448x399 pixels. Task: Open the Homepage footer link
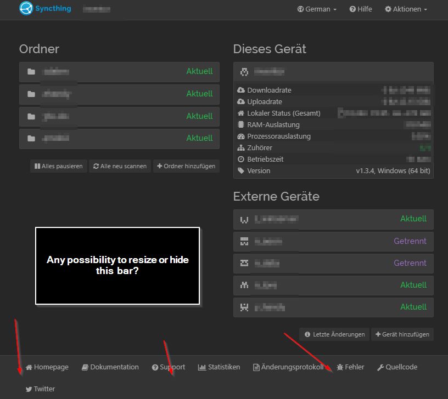click(47, 367)
